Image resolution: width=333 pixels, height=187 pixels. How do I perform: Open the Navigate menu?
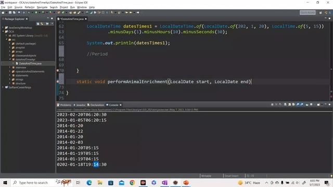(x=42, y=7)
